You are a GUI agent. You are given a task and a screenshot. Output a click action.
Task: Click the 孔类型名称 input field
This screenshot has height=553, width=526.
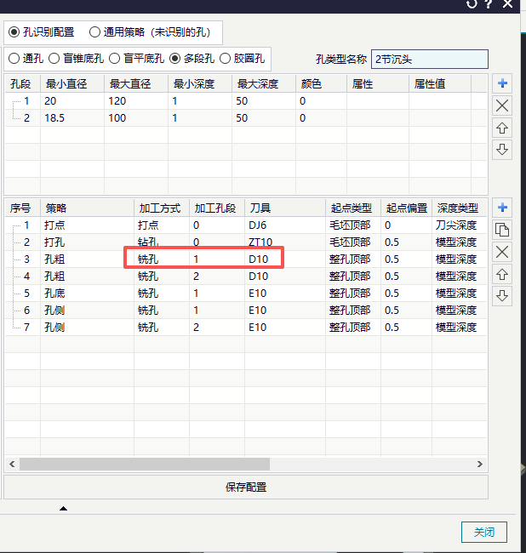[x=430, y=60]
